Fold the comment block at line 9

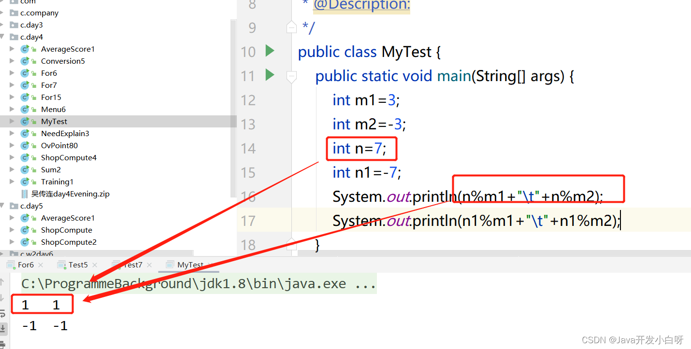tap(291, 27)
